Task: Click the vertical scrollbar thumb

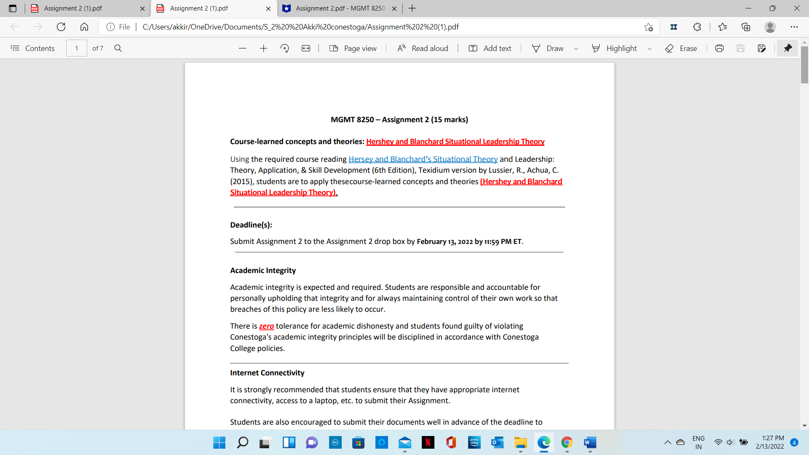Action: (x=804, y=65)
